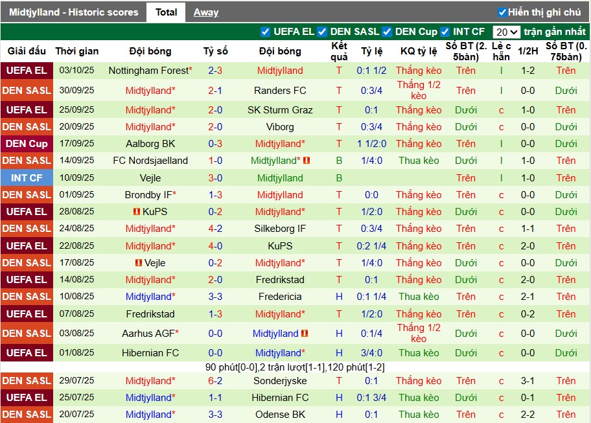Click the DEN Cup badge on the Aalborg BK row

pos(27,144)
